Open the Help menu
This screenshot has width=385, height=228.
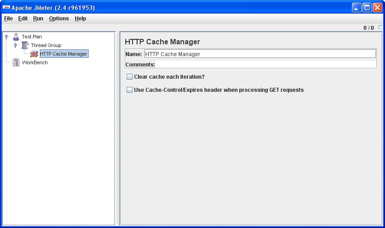[81, 19]
